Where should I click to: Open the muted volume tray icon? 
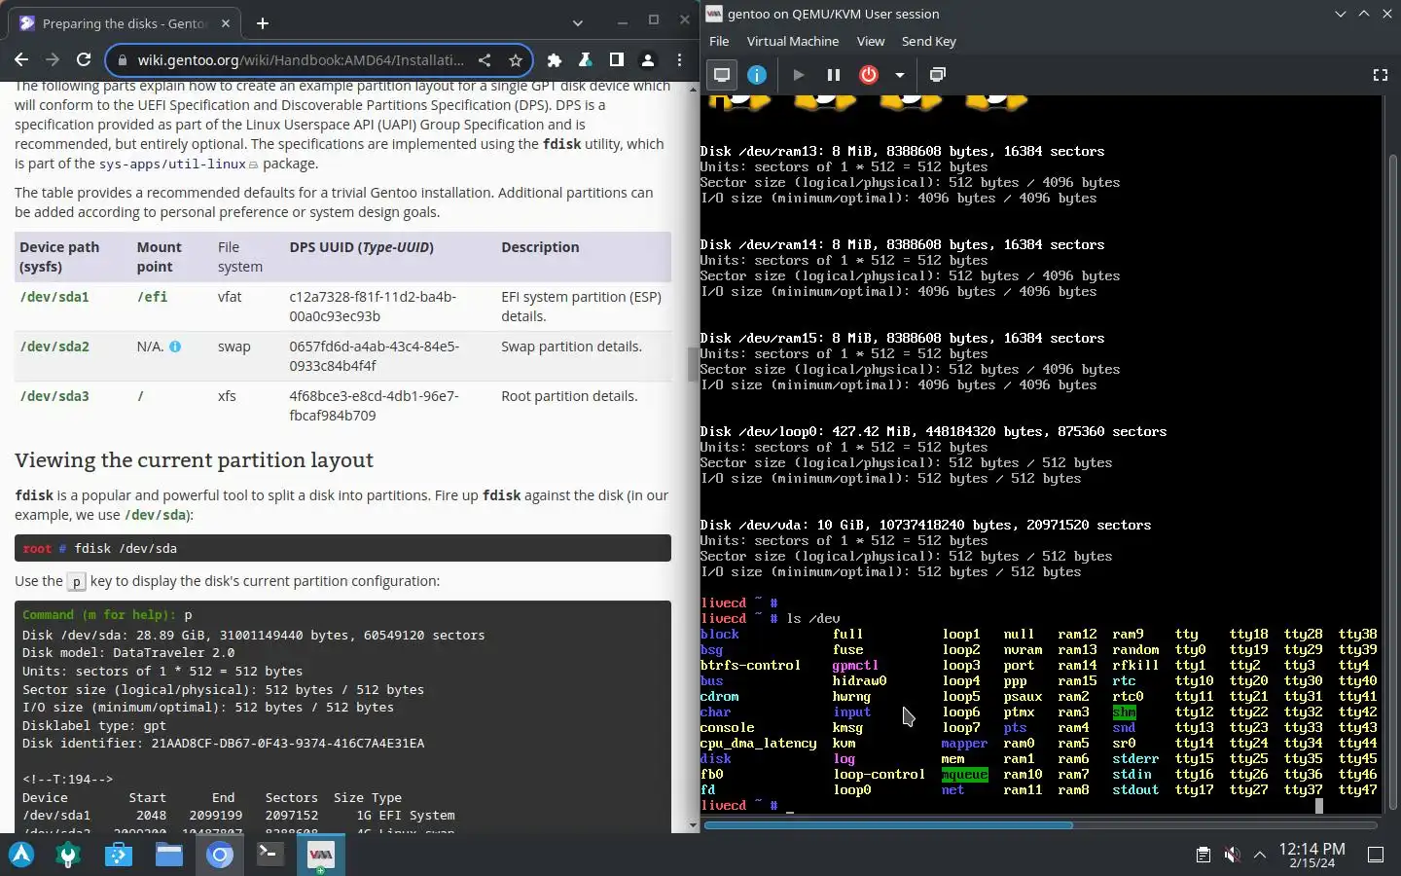(1232, 855)
